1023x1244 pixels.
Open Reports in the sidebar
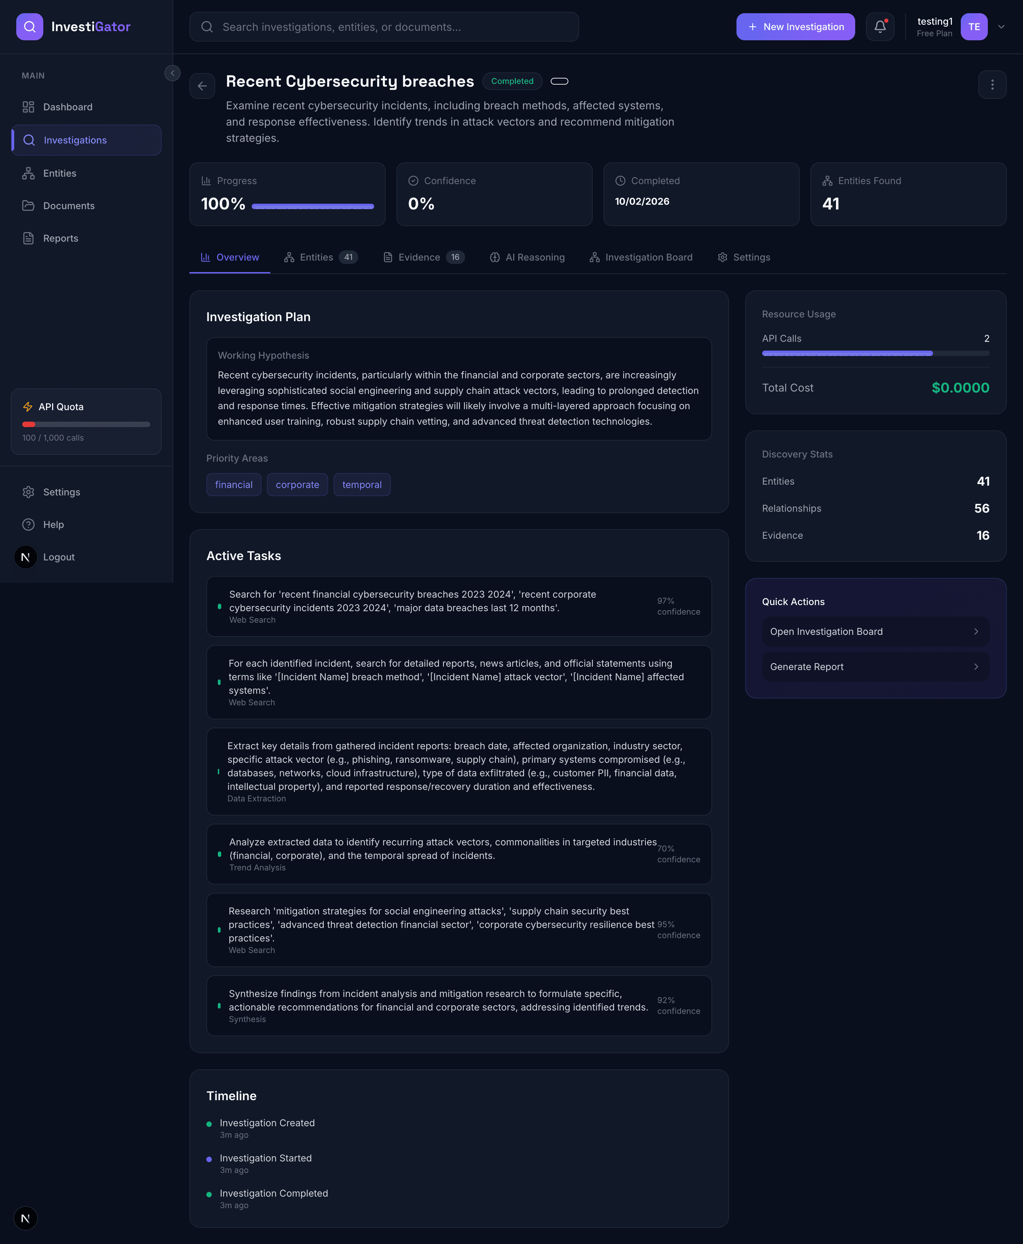click(x=60, y=238)
